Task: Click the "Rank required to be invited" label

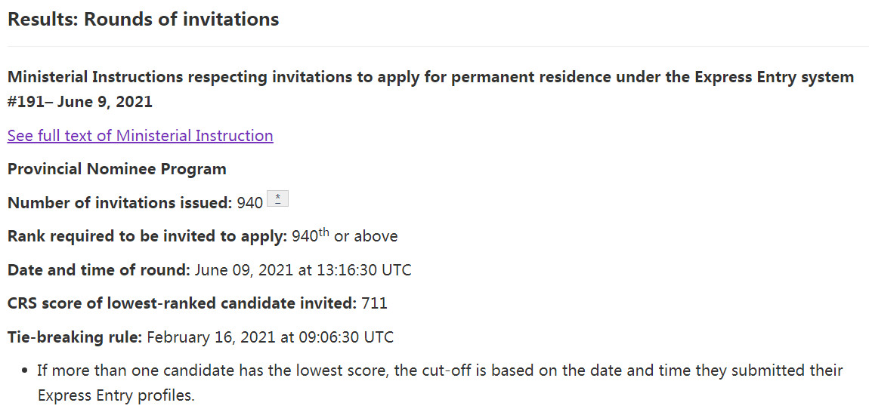Action: (x=147, y=236)
